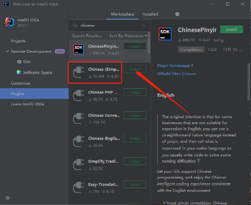
Task: Click Search Results... header text
Action: pos(87,36)
